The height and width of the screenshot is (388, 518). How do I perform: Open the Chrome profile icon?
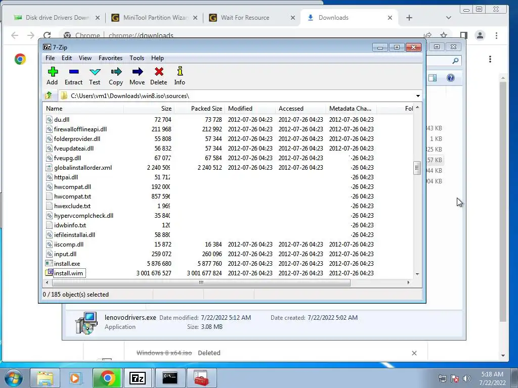coord(480,35)
